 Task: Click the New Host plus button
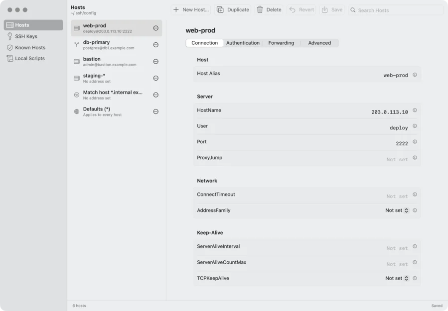pyautogui.click(x=191, y=9)
